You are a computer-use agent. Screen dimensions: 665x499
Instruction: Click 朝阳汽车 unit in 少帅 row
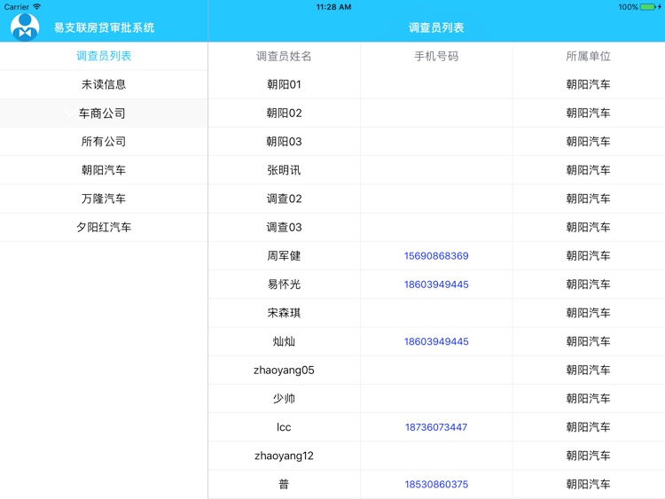[588, 399]
